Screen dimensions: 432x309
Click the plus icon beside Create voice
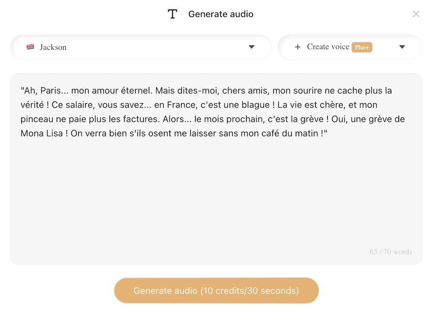point(298,47)
